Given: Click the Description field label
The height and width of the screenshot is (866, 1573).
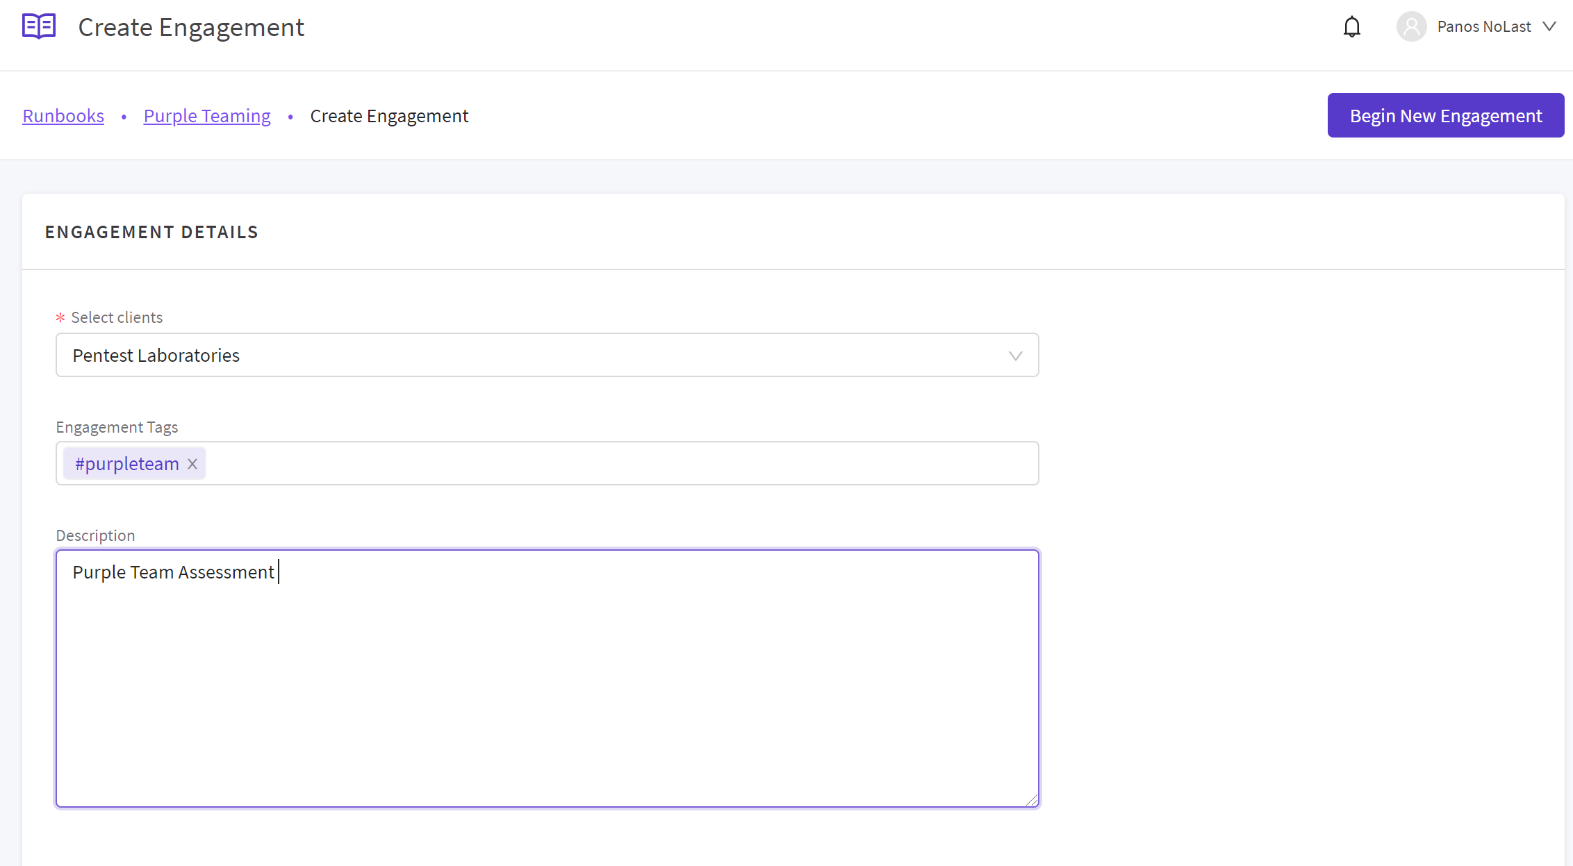Looking at the screenshot, I should pyautogui.click(x=95, y=535).
